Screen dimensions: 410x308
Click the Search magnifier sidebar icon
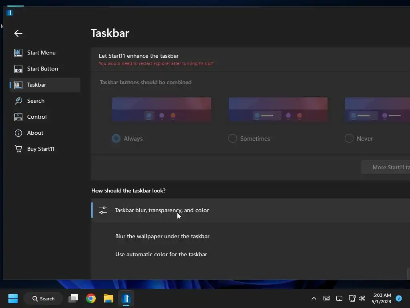[x=18, y=101]
